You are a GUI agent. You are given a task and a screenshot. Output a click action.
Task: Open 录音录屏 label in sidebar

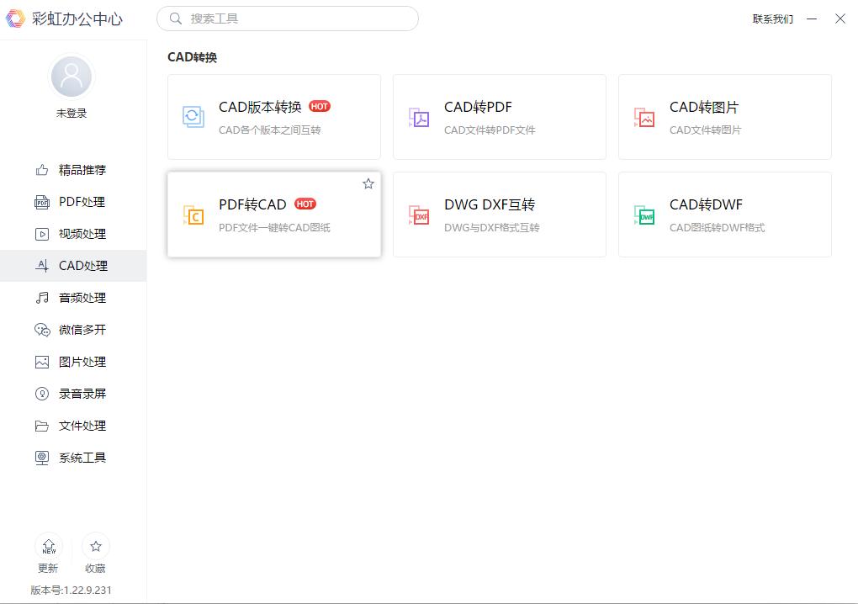(x=82, y=394)
